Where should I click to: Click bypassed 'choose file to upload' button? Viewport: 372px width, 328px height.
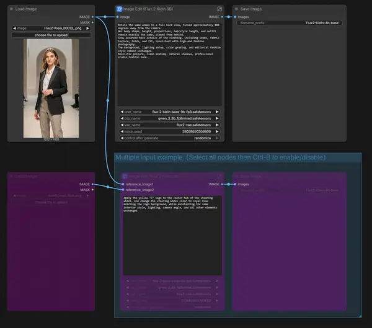coord(51,202)
